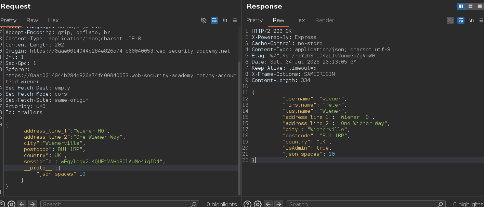The width and height of the screenshot is (484, 207).
Task: Open help icon in Request search bar
Action: click(2, 204)
